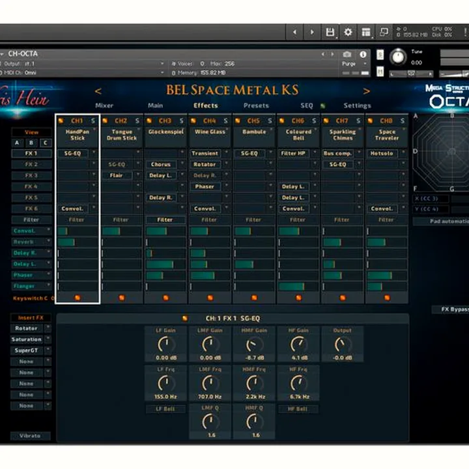Switch to the Settings tab
469x469 pixels.
(x=358, y=106)
